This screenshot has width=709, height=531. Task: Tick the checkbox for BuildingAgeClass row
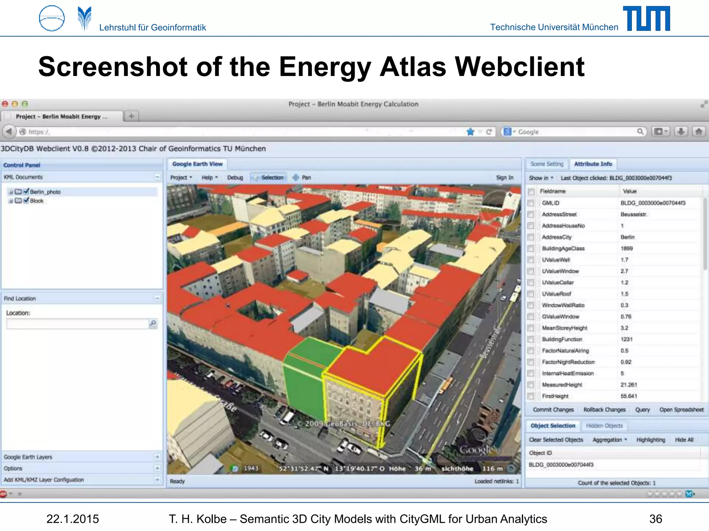tap(531, 249)
